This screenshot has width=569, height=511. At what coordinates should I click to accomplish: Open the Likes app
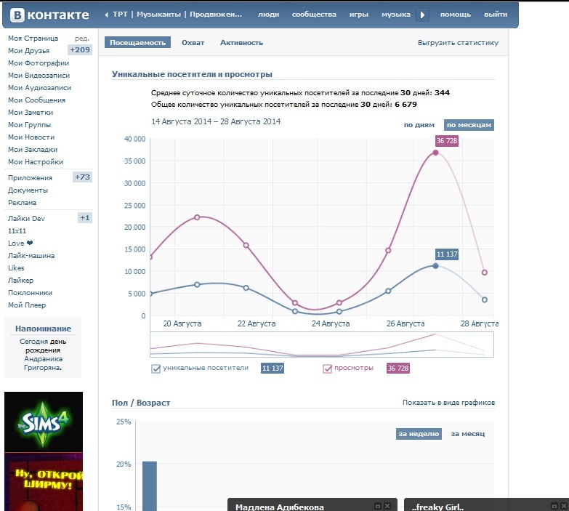click(x=16, y=267)
